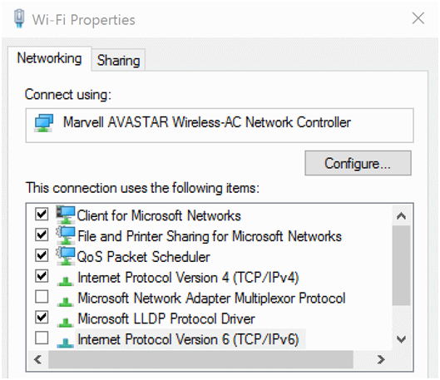Click the IPv4 protocol icon
This screenshot has width=440, height=380.
(x=66, y=281)
